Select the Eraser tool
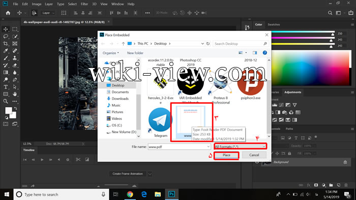The height and width of the screenshot is (200, 356). click(15, 65)
